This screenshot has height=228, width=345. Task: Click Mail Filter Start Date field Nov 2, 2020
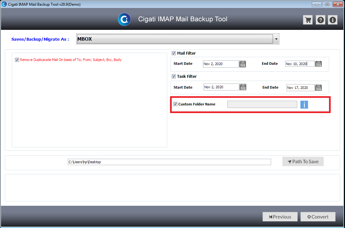[221, 64]
